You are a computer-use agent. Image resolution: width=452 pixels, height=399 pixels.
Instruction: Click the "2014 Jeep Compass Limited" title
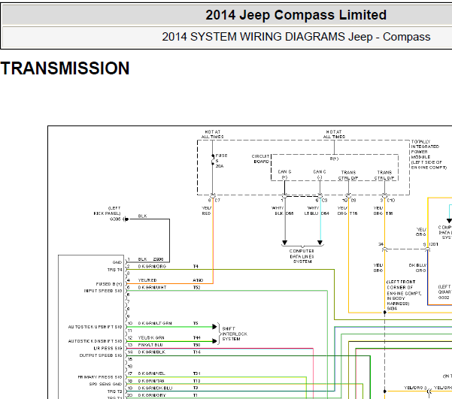coord(296,15)
